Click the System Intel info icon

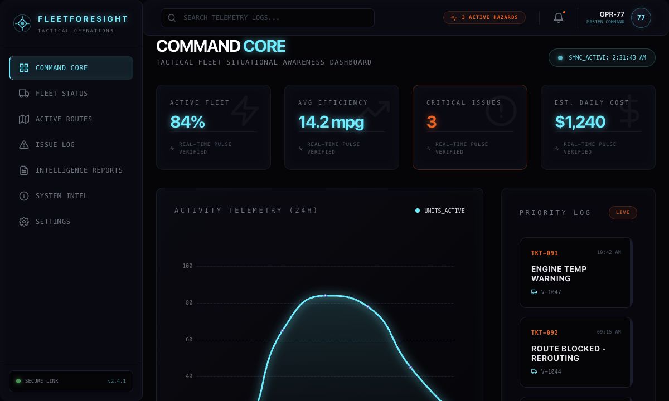coord(24,196)
